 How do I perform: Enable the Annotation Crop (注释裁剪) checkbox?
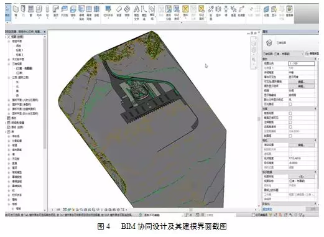pyautogui.click(x=290, y=123)
